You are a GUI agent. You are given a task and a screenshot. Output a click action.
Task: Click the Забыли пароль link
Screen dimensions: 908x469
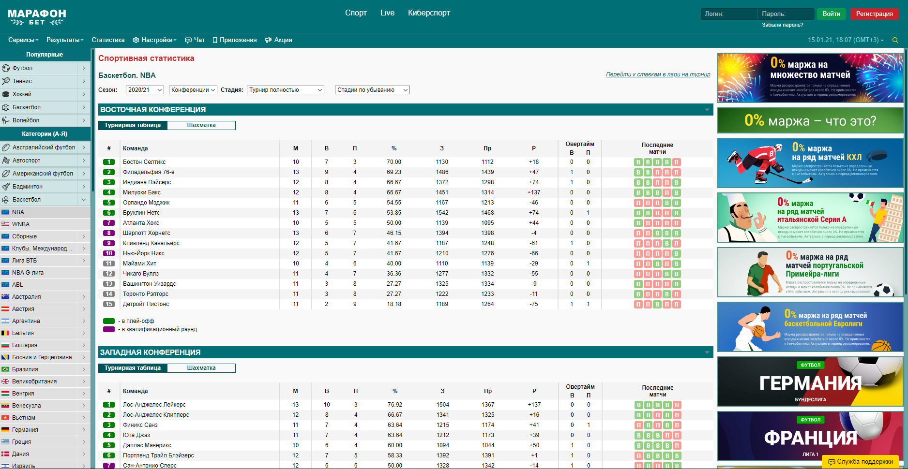coord(782,25)
